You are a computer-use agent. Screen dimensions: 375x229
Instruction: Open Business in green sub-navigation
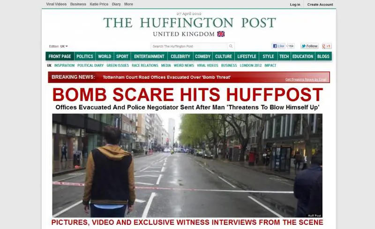coord(229,65)
